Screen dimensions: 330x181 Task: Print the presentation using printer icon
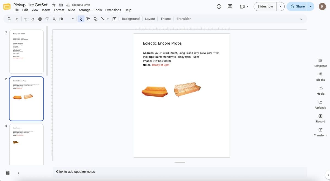(x=40, y=19)
